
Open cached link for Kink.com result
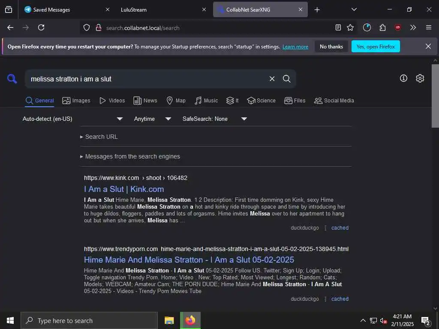point(340,228)
